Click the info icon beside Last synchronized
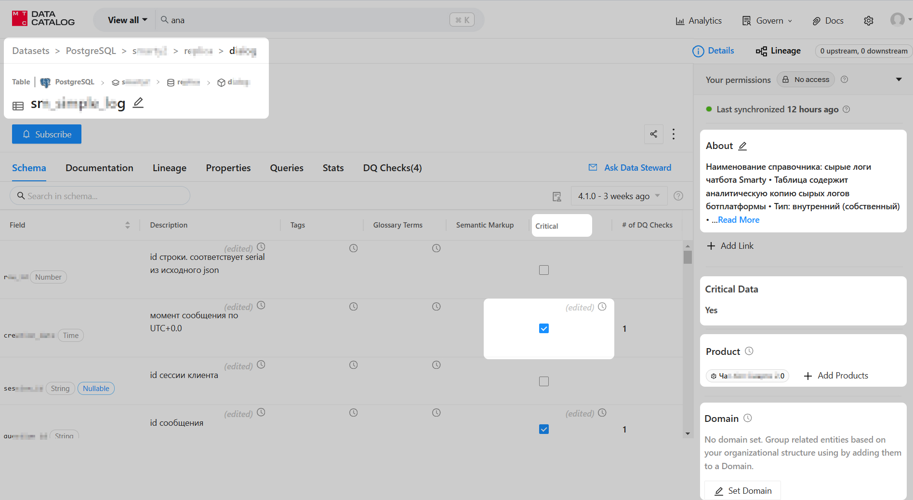This screenshot has height=500, width=913. coord(847,109)
